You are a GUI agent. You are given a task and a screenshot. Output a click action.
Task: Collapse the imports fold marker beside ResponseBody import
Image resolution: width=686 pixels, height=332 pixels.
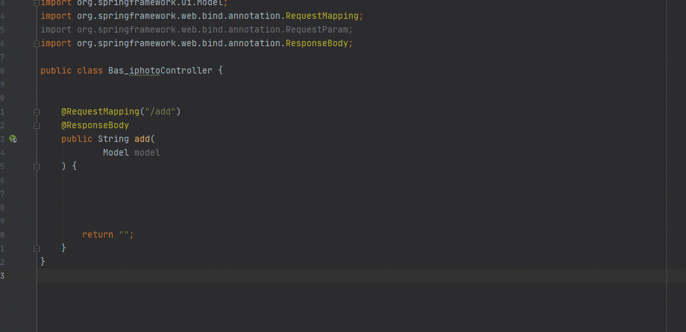[x=37, y=44]
